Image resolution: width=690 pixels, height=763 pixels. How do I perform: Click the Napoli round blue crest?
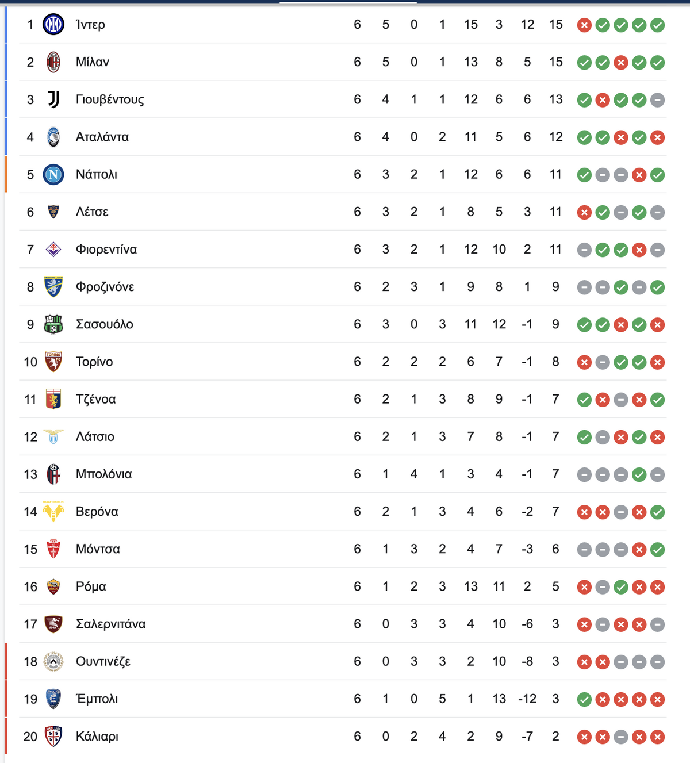(x=53, y=174)
